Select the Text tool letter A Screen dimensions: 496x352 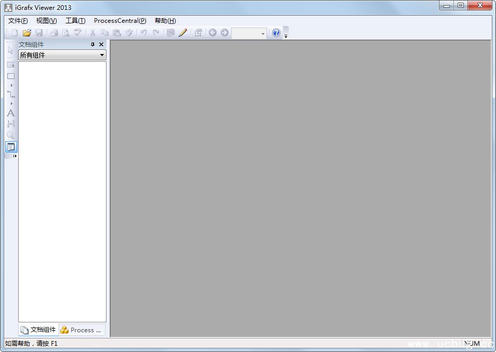(x=11, y=113)
